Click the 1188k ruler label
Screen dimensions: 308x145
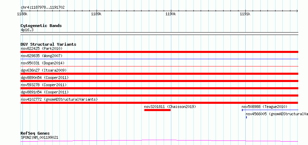pos(22,14)
